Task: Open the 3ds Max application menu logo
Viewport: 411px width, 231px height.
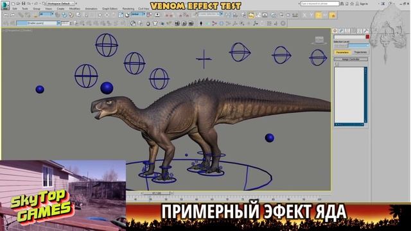Action: [x=5, y=5]
